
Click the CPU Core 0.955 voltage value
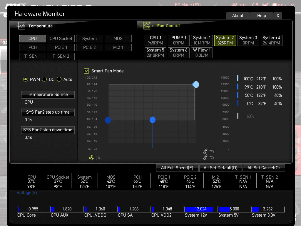point(34,209)
